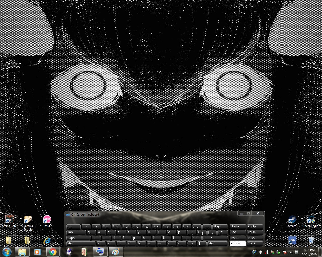Click the PgUp key
Image resolution: width=322 pixels, height=257 pixels.
[x=255, y=227]
